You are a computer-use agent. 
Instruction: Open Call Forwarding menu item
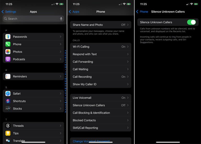coord(100,62)
